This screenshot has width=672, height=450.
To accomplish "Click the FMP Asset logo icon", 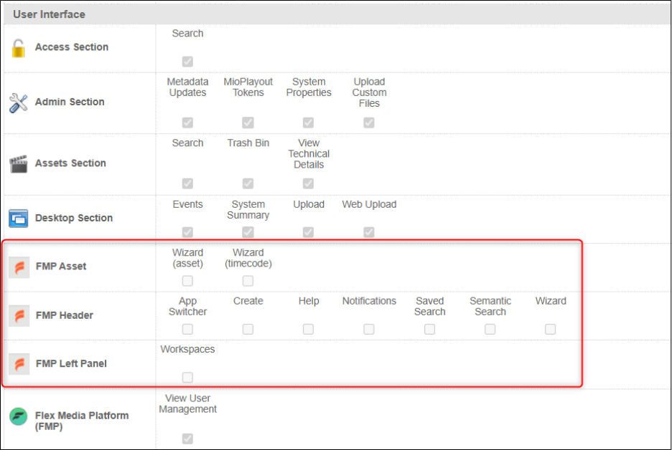I will pos(19,267).
